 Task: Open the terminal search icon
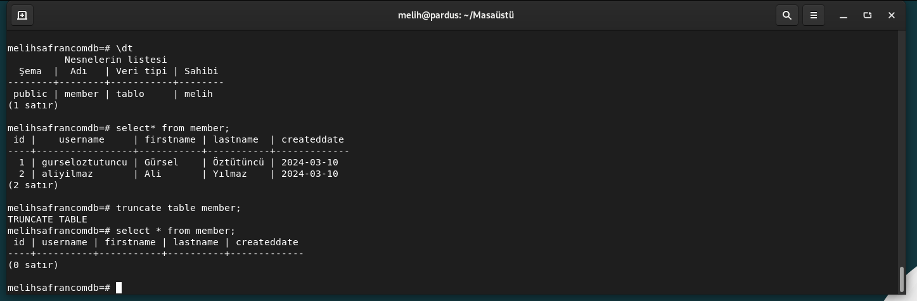(787, 15)
